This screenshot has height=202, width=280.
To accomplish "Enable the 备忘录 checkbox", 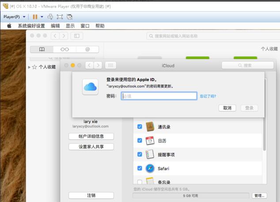I will pos(140,182).
